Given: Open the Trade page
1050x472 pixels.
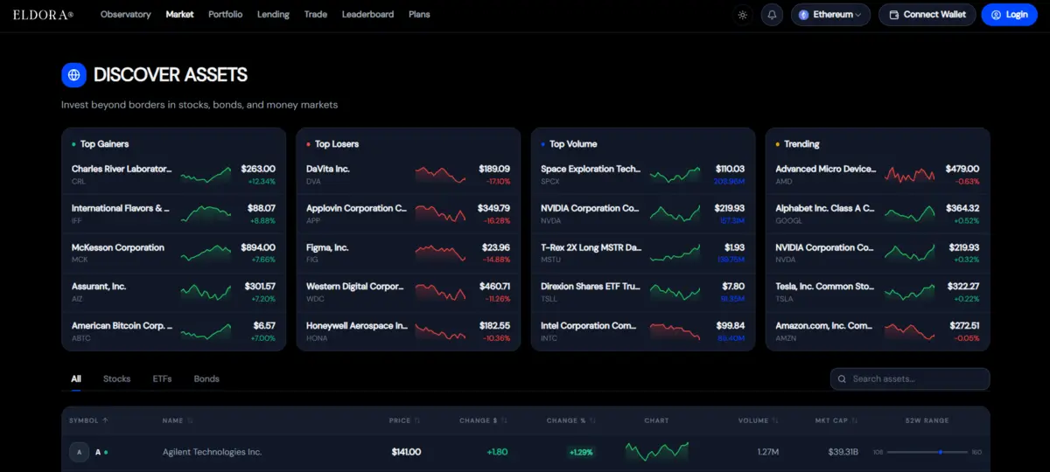Looking at the screenshot, I should tap(316, 15).
